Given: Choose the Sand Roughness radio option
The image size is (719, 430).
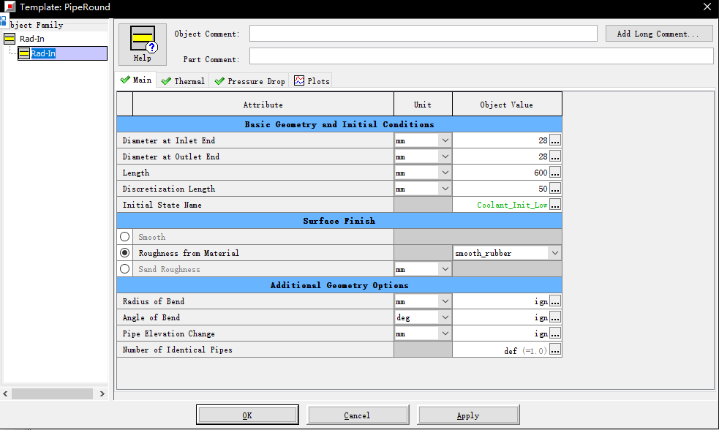Looking at the screenshot, I should (x=124, y=269).
